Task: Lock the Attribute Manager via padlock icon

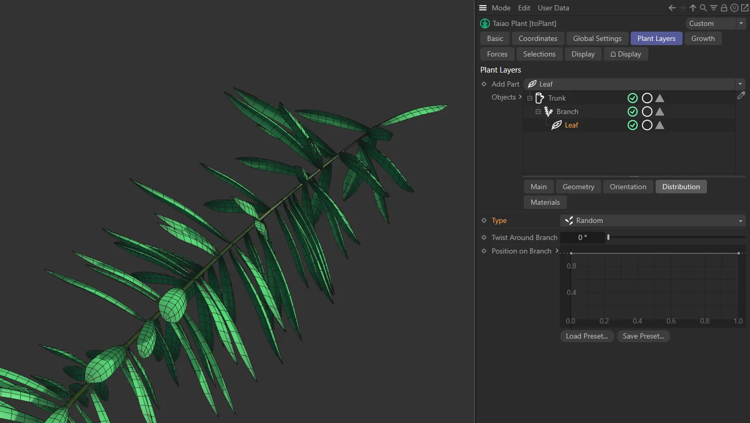Action: 724,8
